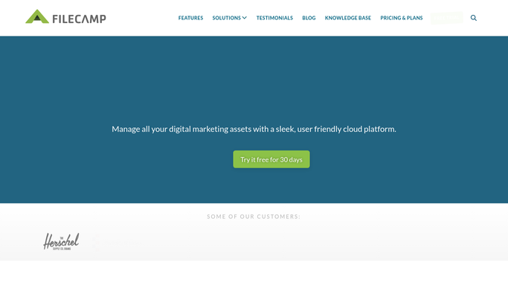Click the blue hero banner above the tagline

point(254,77)
